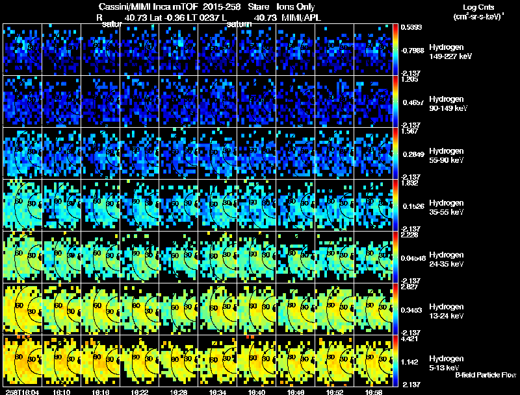Click the 16:16 time label
This screenshot has width=520, height=395.
point(101,392)
